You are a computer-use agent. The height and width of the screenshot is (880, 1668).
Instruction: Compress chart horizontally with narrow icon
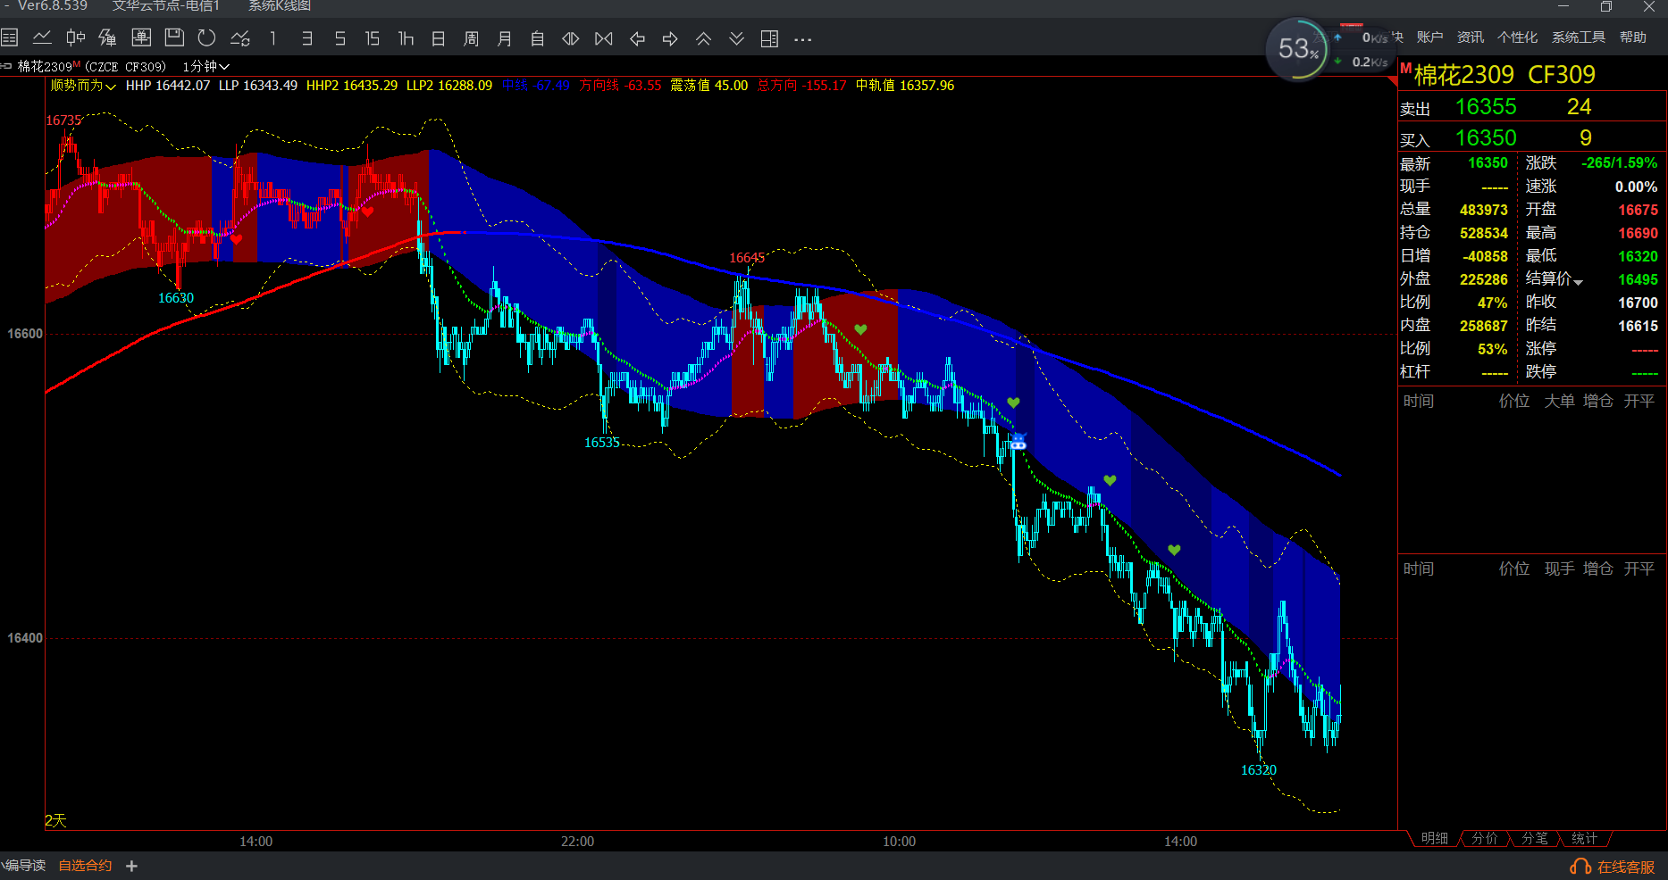pos(604,38)
